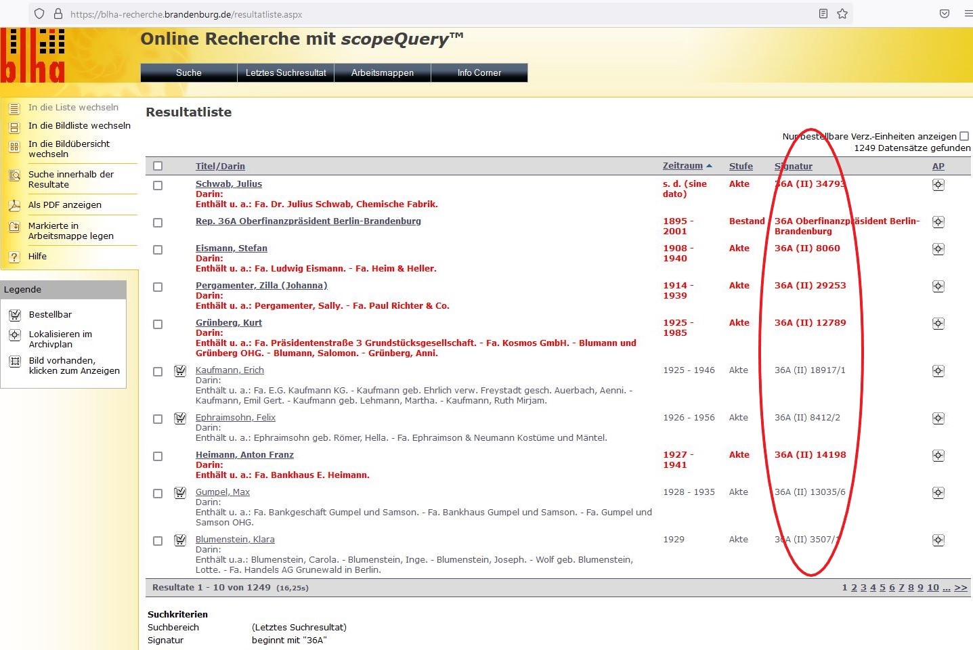The height and width of the screenshot is (650, 973).
Task: Click the 'In die Bildübersicht wechseln' icon
Action: pos(14,146)
